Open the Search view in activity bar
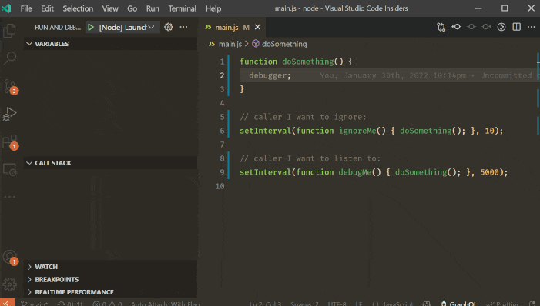 tap(10, 58)
